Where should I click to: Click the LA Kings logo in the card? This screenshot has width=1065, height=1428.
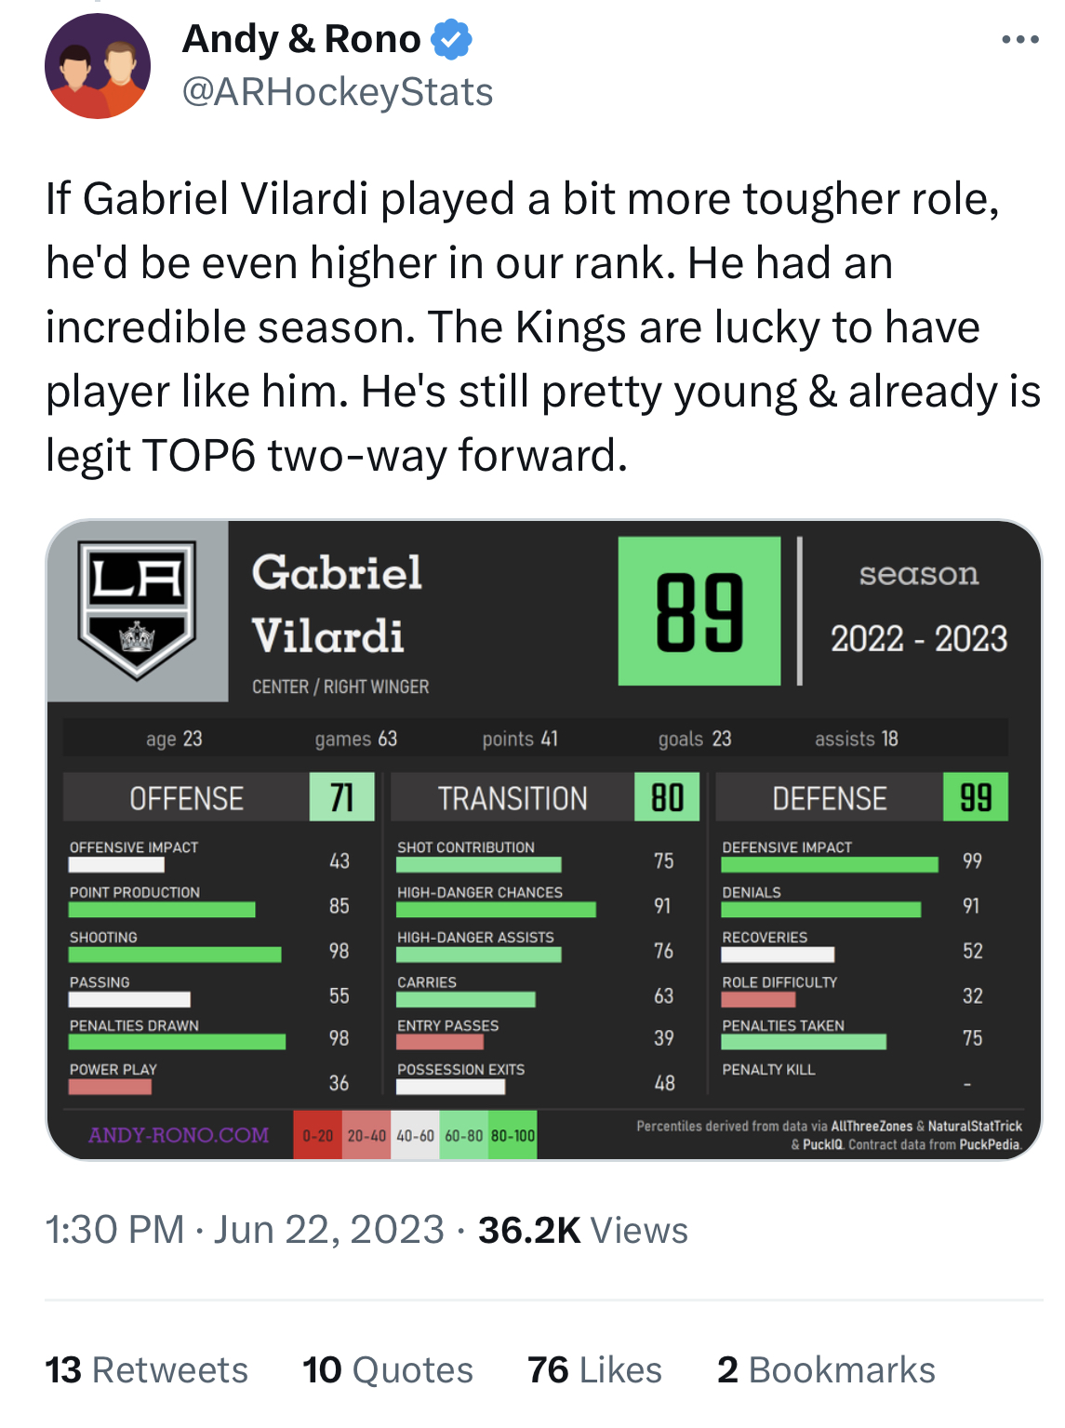[137, 609]
